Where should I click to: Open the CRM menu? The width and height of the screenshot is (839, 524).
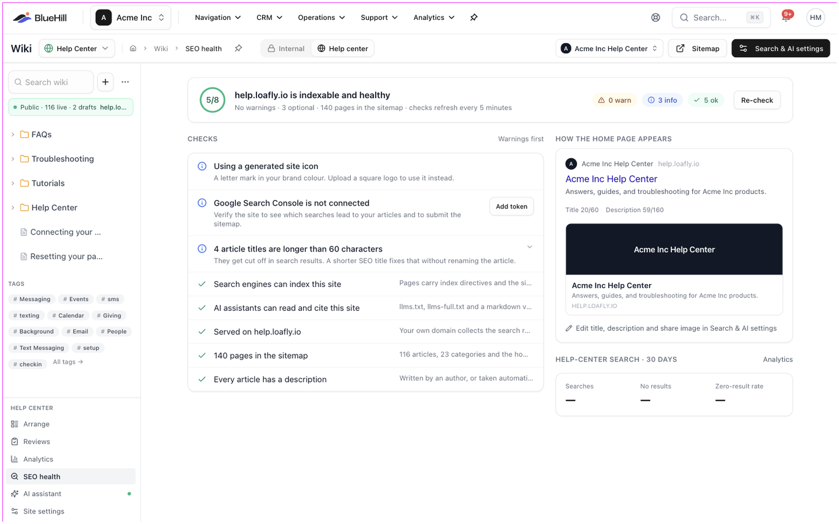[x=269, y=17]
